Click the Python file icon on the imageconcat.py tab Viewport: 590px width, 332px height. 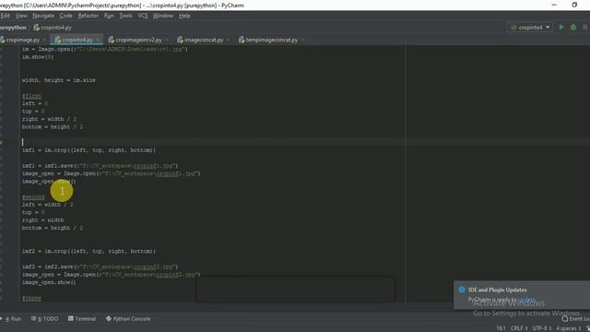[180, 40]
